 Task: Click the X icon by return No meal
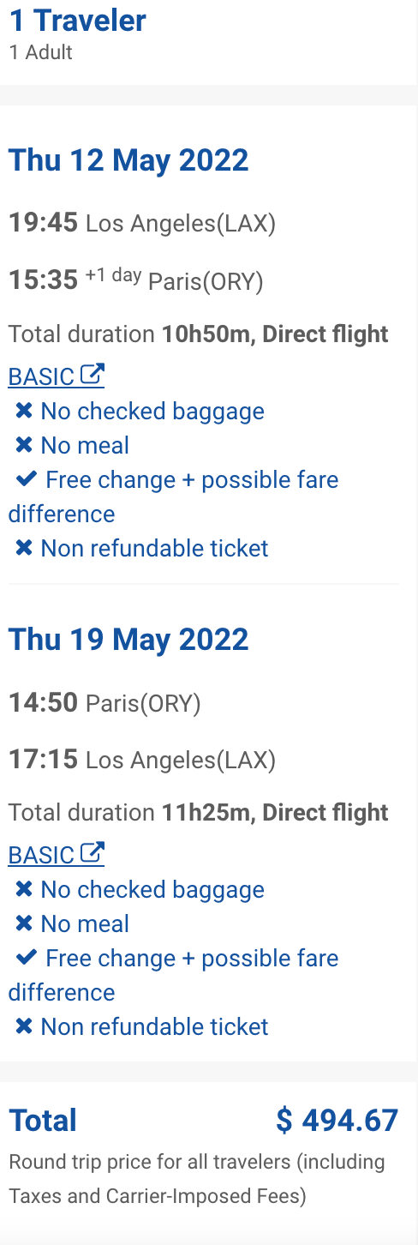[24, 924]
